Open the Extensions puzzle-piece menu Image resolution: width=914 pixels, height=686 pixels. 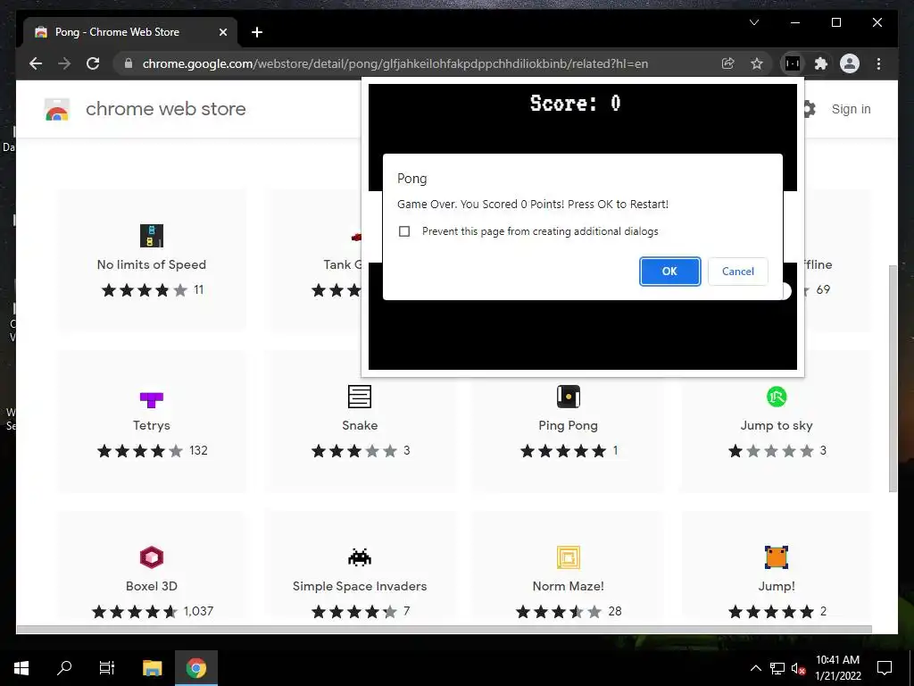pos(821,63)
